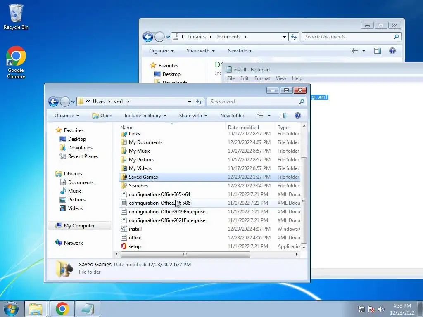Select Music under Libraries

[74, 191]
